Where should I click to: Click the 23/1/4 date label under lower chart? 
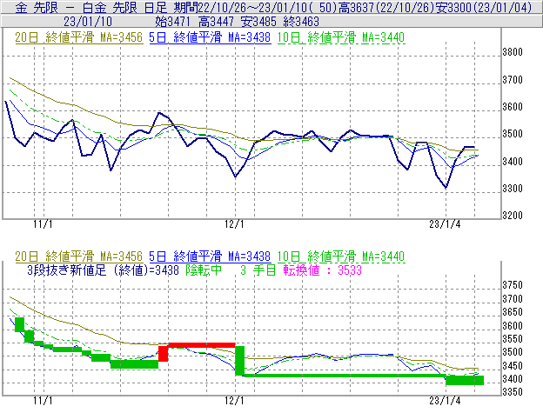pos(445,401)
